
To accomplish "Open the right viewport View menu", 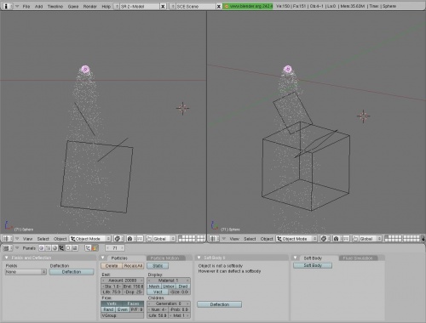I will tap(234, 239).
